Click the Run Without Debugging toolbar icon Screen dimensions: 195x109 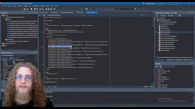coord(87,9)
